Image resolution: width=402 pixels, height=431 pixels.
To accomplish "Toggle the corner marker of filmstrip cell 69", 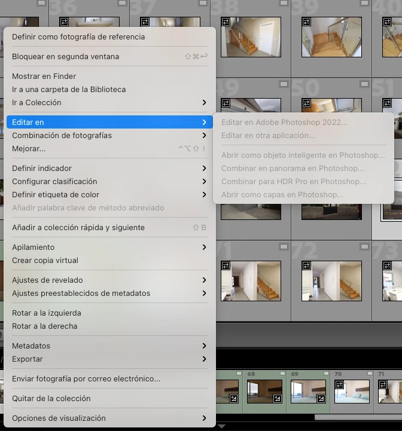I will (326, 373).
